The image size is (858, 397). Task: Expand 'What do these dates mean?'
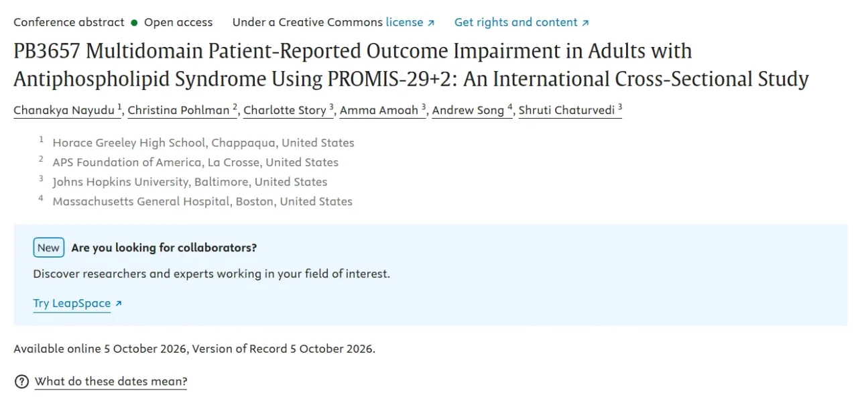pyautogui.click(x=111, y=382)
